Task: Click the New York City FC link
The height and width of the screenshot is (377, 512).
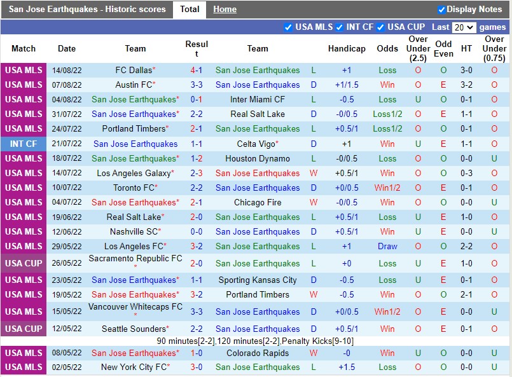Action: point(135,367)
